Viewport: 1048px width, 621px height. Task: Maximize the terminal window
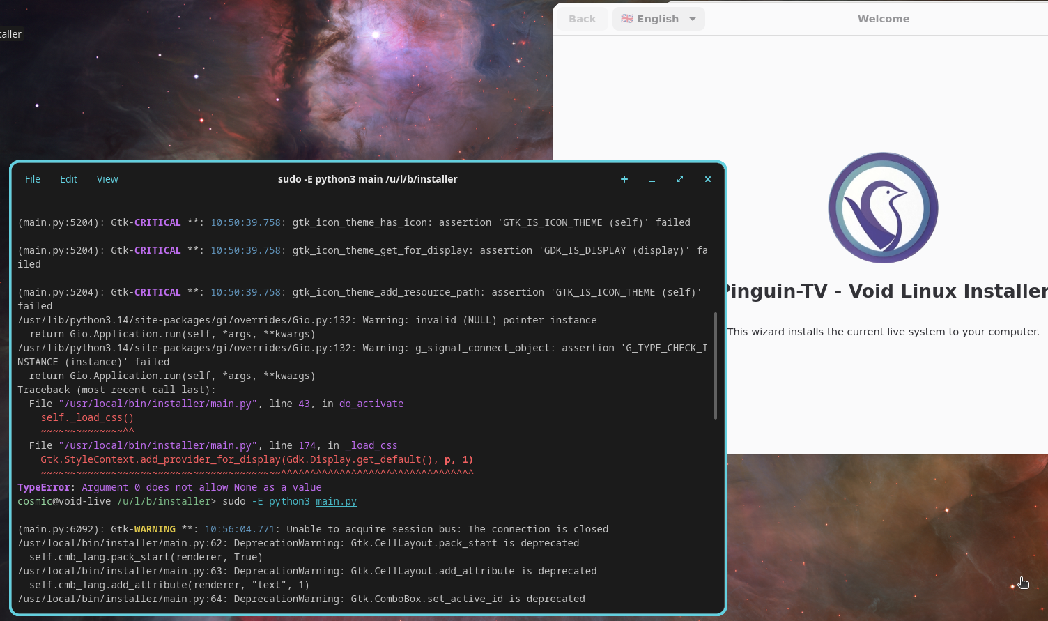679,179
